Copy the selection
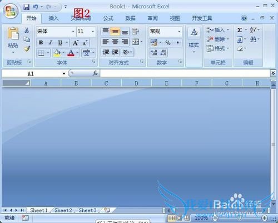The image size is (278, 223). tap(27, 39)
